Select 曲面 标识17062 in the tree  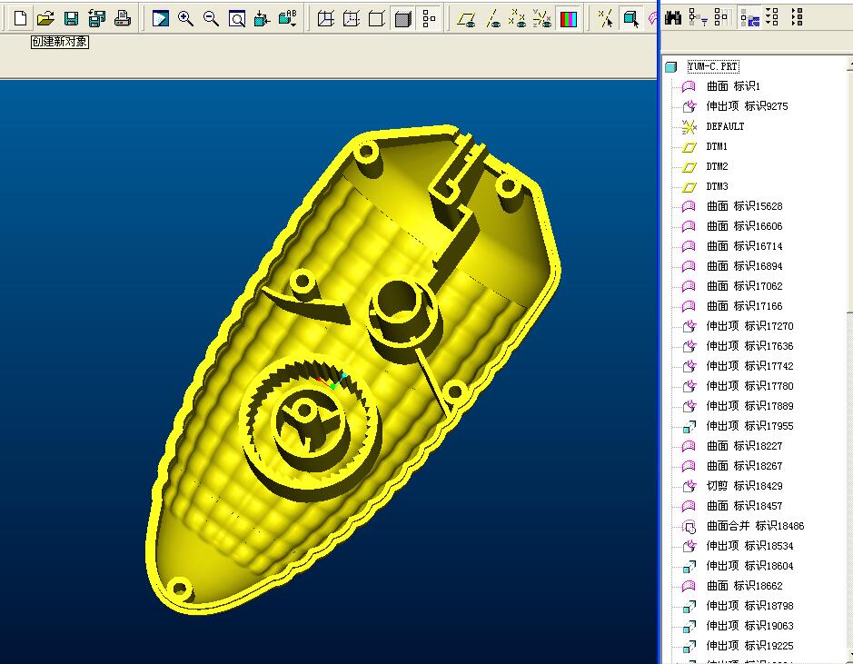coord(744,286)
